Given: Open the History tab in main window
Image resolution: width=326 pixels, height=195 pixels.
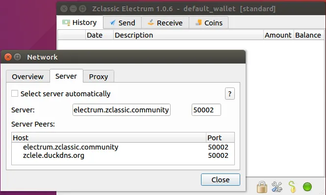Looking at the screenshot, I should [x=80, y=22].
